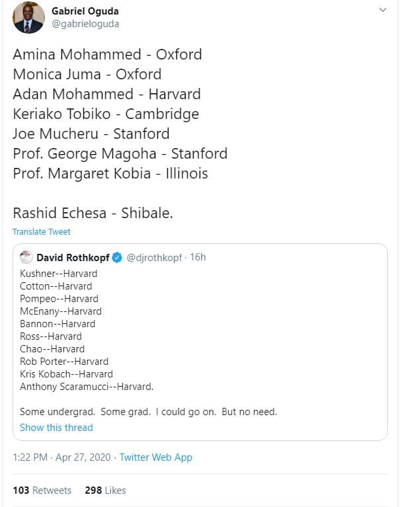
Task: Click Gabriel Oguda's profile avatar
Action: 28,17
